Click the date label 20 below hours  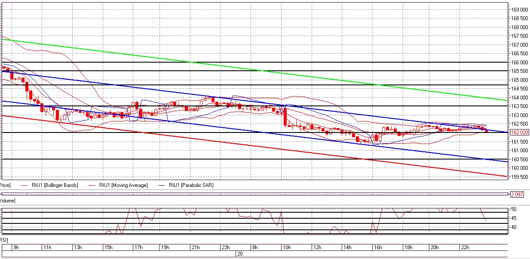click(x=240, y=254)
